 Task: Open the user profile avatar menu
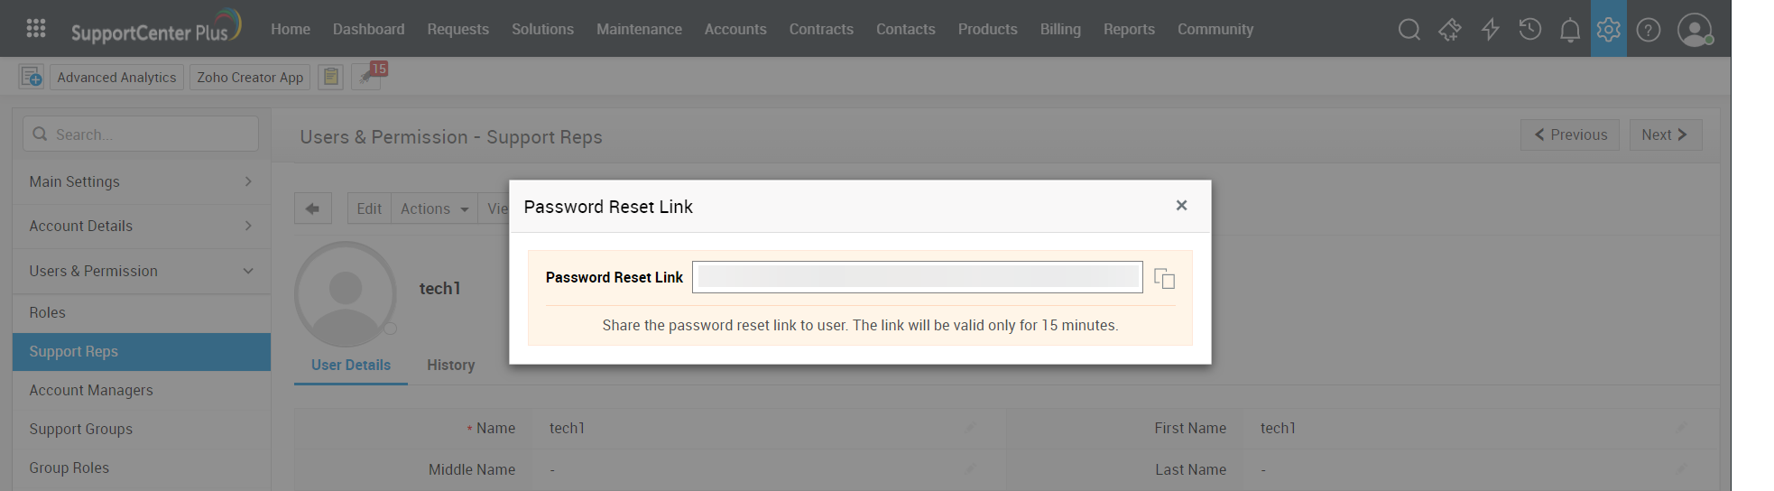point(1695,30)
